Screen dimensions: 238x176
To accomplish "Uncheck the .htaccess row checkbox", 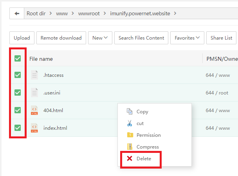I will 18,75.
